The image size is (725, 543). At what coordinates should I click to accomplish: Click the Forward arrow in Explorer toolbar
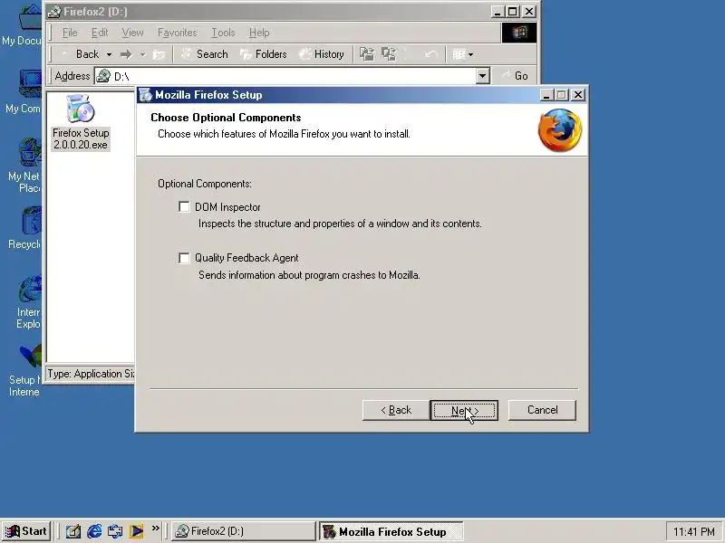(x=126, y=54)
